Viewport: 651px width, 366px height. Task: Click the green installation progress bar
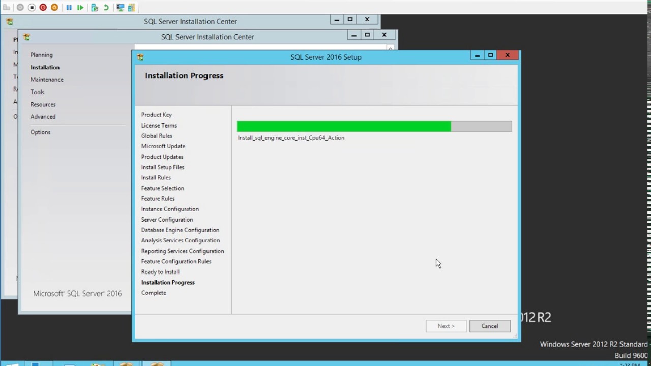click(374, 127)
